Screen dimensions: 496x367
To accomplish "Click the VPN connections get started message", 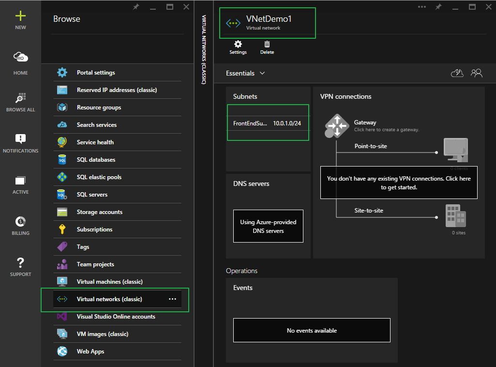I will [399, 183].
